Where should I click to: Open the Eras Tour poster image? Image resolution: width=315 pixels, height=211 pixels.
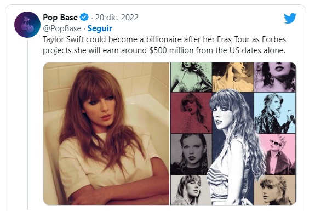pyautogui.click(x=233, y=134)
